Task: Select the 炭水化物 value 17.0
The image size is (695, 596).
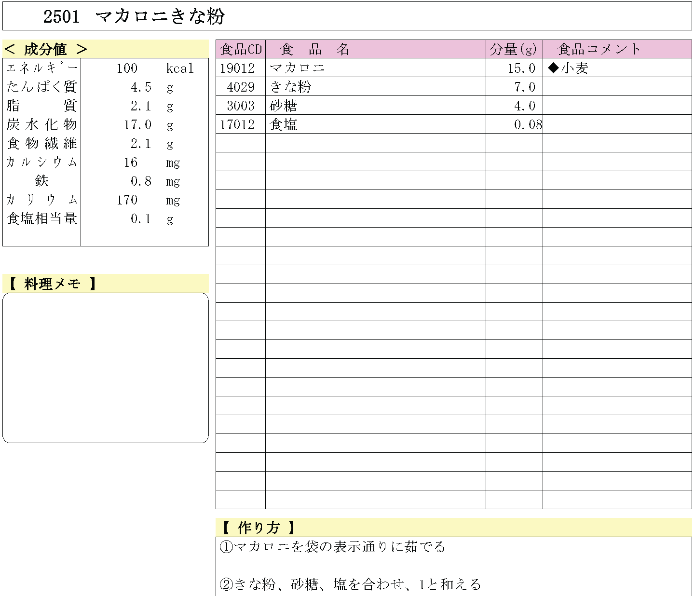Action: 137,125
